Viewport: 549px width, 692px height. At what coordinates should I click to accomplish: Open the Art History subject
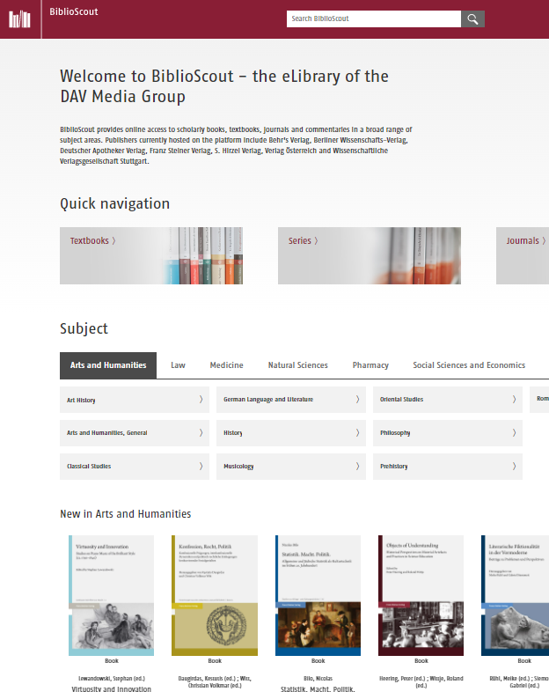pos(135,400)
